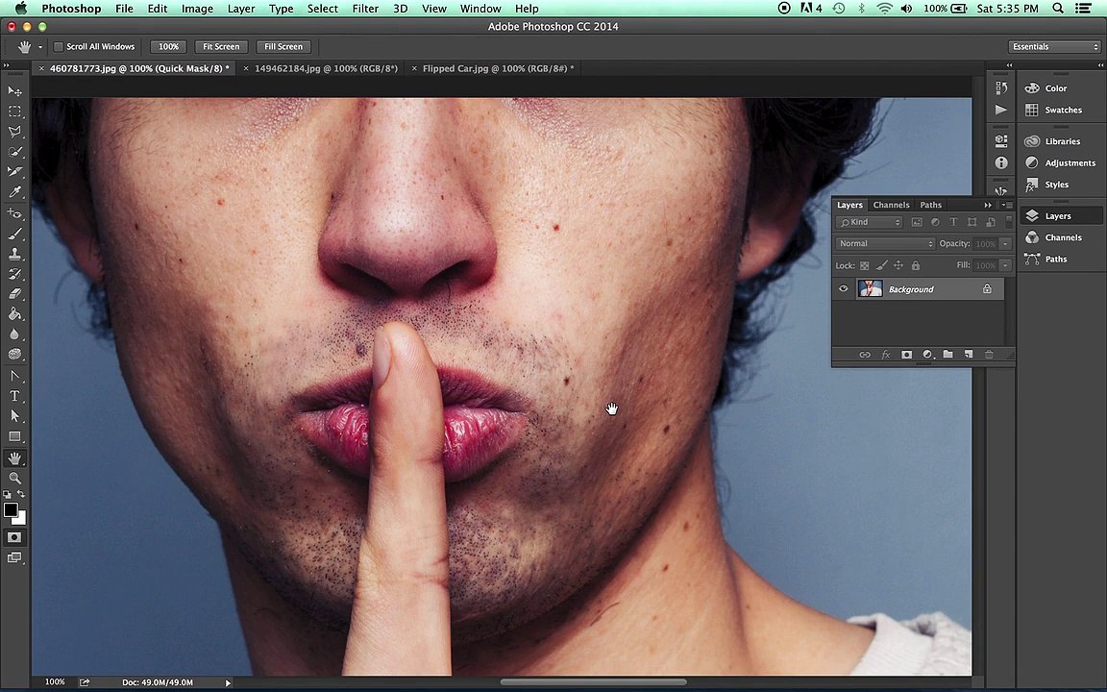Image resolution: width=1107 pixels, height=692 pixels.
Task: Open the Essentials workspace dropdown
Action: coord(1054,46)
